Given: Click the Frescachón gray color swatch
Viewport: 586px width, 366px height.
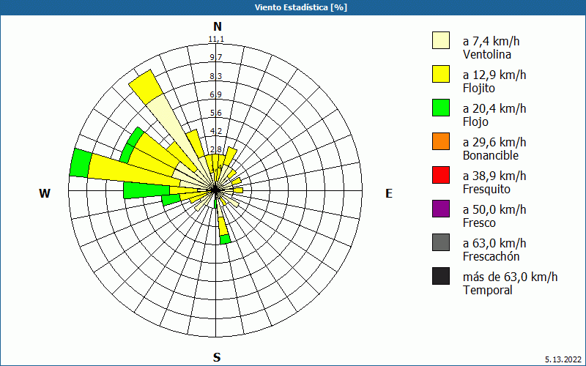Looking at the screenshot, I should pyautogui.click(x=441, y=242).
